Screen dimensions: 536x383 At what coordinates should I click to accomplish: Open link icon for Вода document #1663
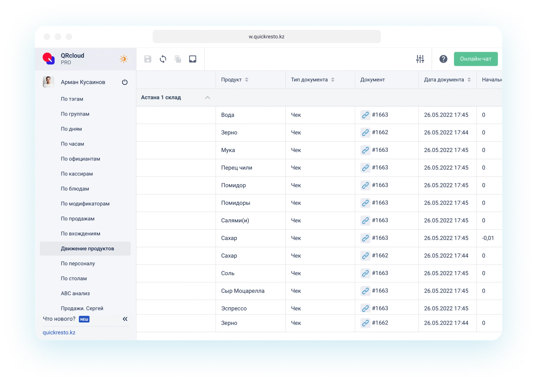365,115
